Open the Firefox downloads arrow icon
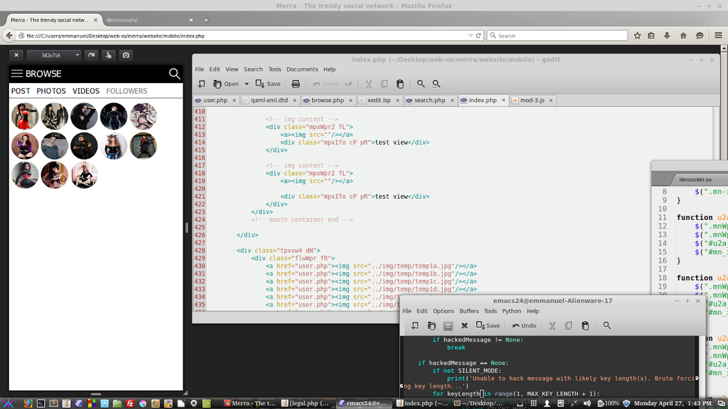Viewport: 728px width, 409px height. 667,36
